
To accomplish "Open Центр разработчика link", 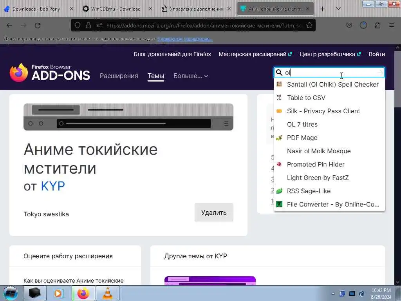I will click(x=330, y=54).
